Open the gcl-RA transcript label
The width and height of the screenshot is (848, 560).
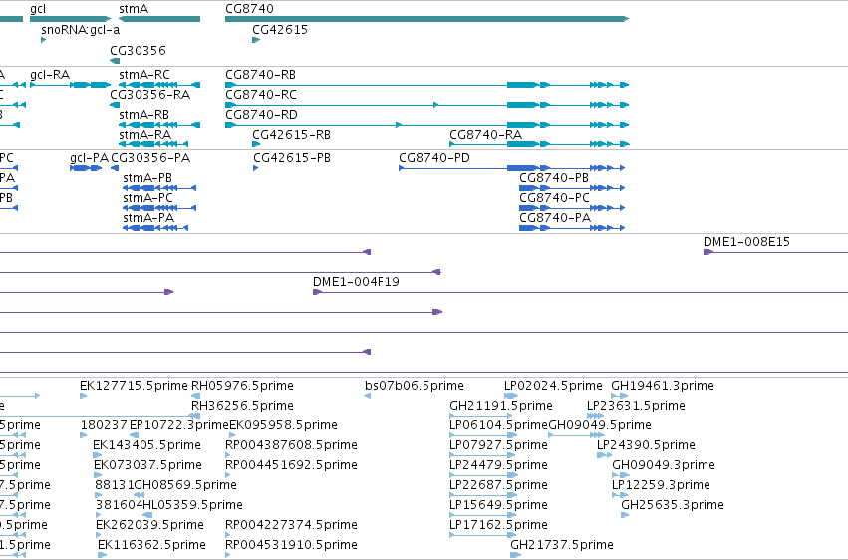pos(50,75)
